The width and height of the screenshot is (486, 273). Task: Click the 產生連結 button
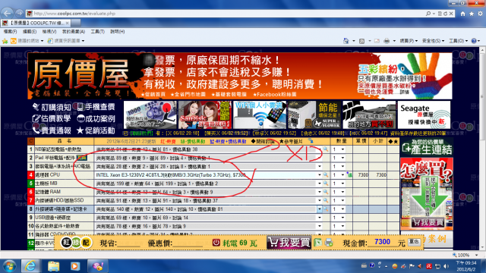pos(426,146)
